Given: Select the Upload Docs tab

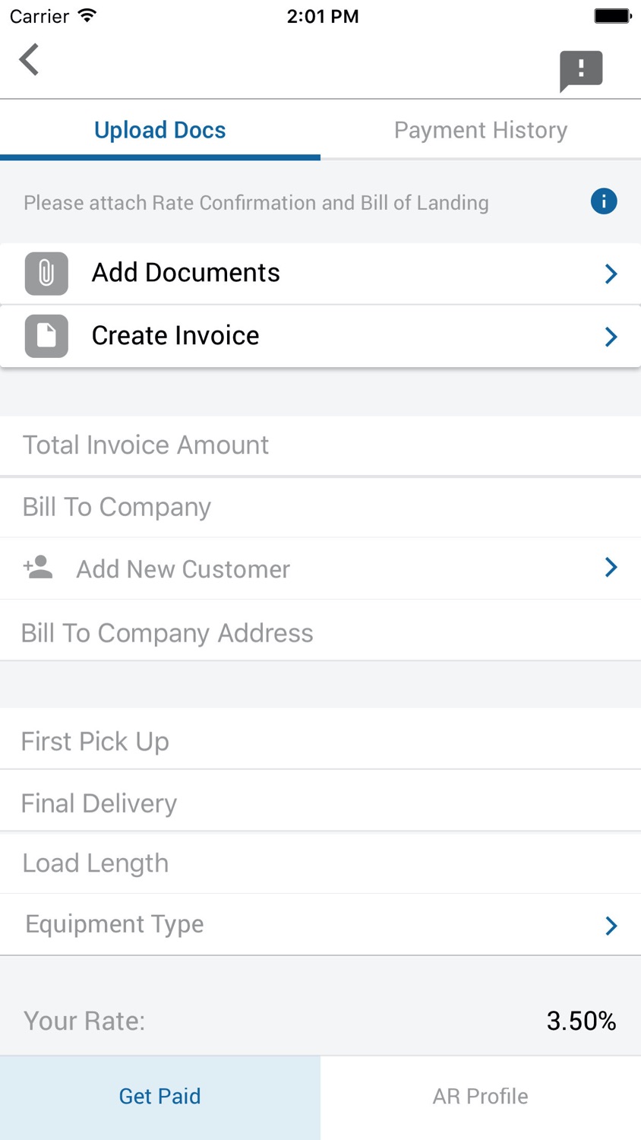Looking at the screenshot, I should point(160,130).
